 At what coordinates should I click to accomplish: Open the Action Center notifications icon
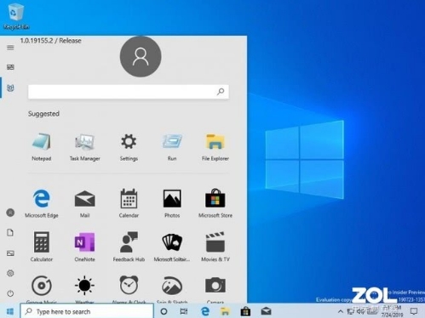[414, 312]
